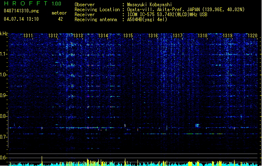The width and height of the screenshot is (262, 166).
Task: Click the version number 1.00
Action: [x=56, y=3]
